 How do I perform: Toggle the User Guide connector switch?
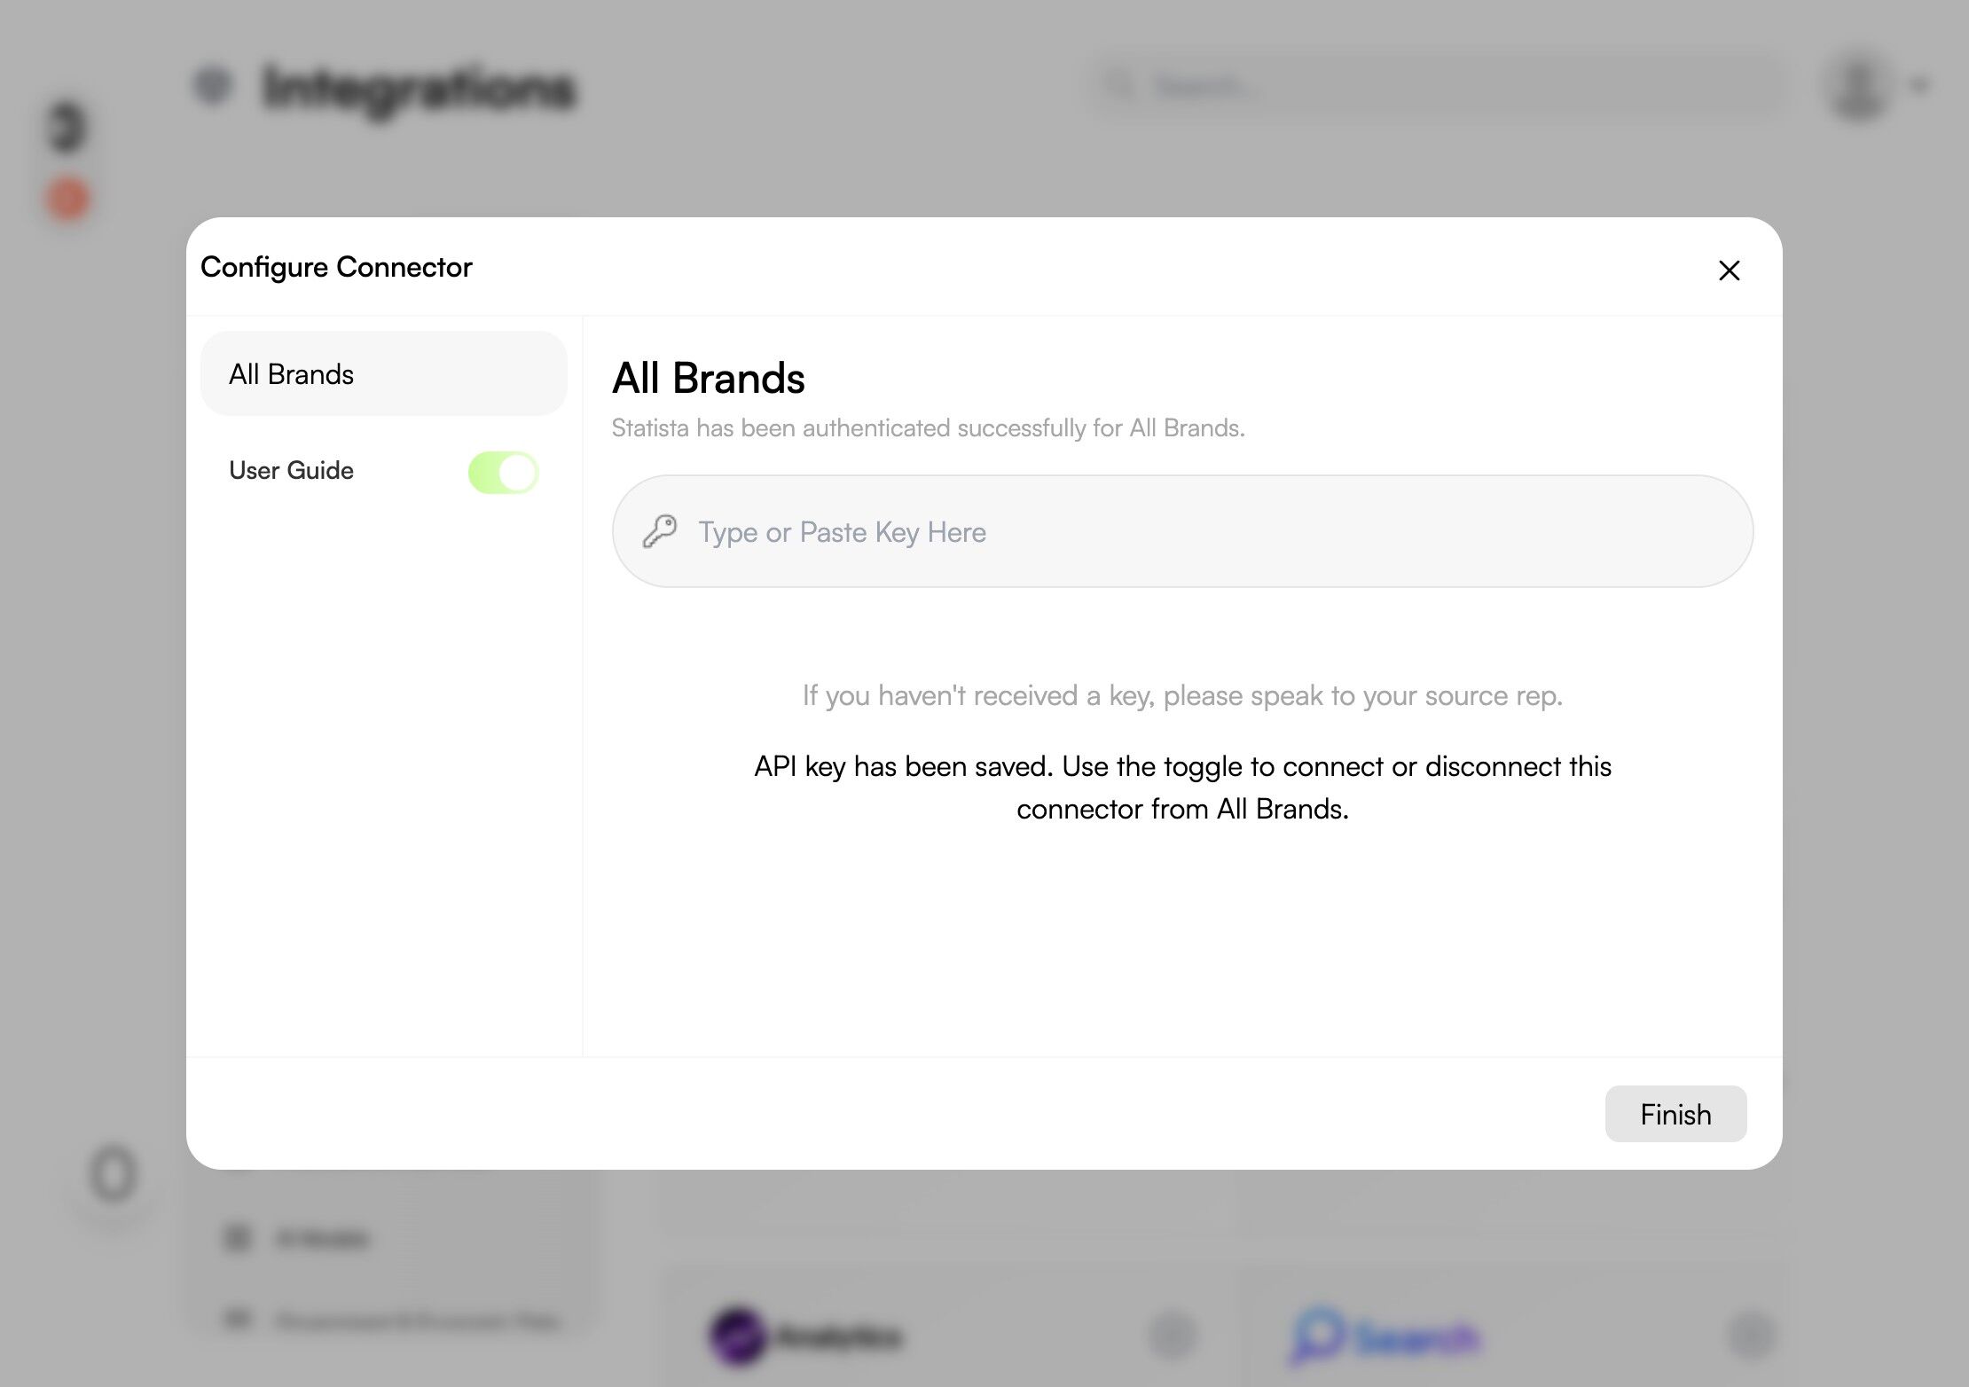pyautogui.click(x=503, y=472)
